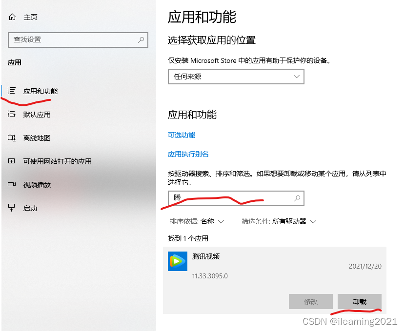Image resolution: width=405 pixels, height=331 pixels.
Task: Click the 卸载 uninstall button
Action: point(360,301)
